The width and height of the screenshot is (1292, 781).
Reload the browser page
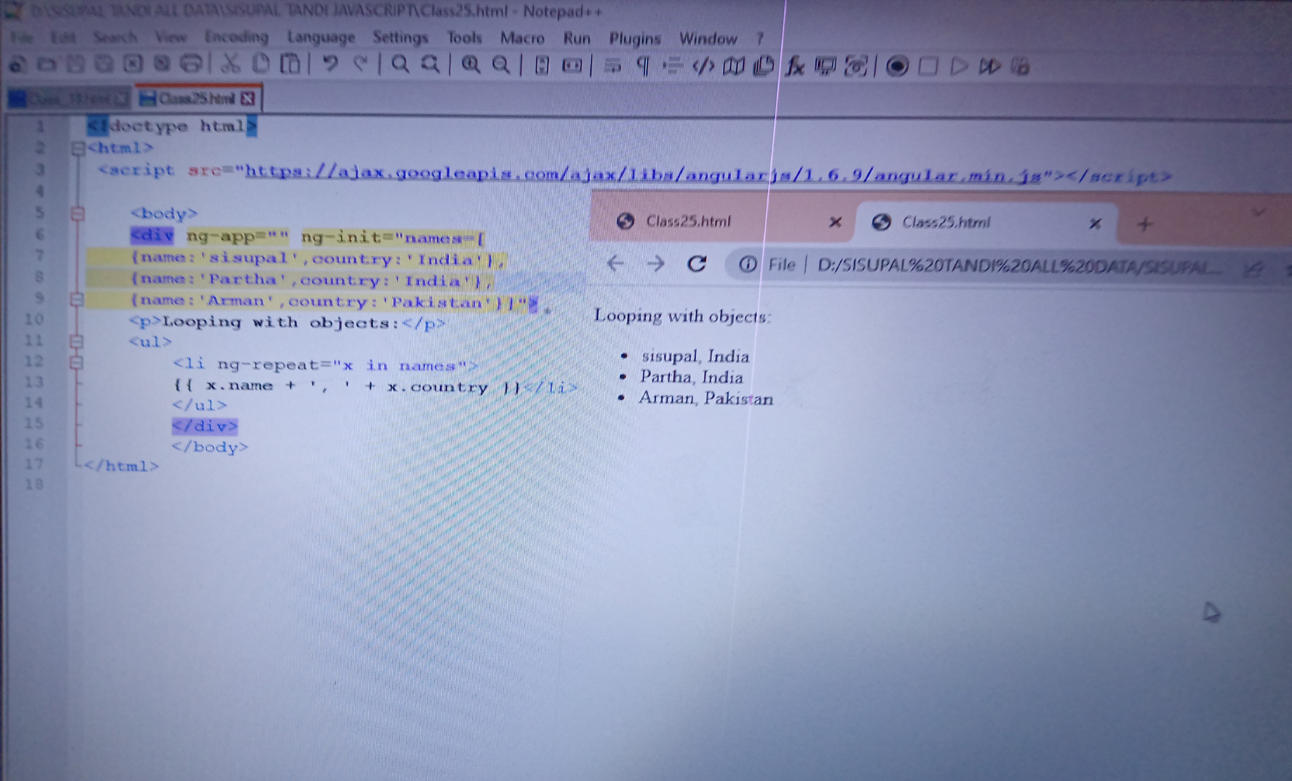696,264
